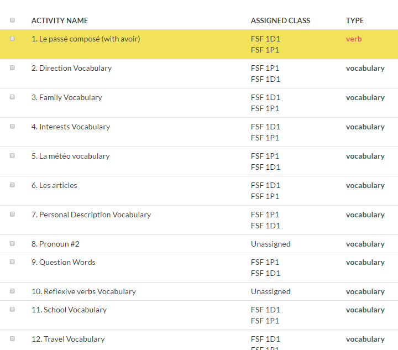Image resolution: width=398 pixels, height=350 pixels.
Task: Click the red verb type label
Action: click(354, 39)
